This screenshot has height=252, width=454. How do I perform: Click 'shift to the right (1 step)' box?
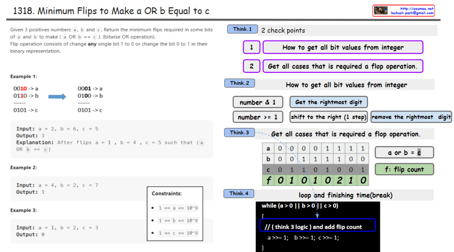click(x=329, y=117)
